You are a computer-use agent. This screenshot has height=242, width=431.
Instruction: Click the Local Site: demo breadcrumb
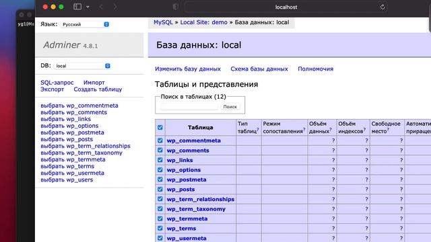203,22
